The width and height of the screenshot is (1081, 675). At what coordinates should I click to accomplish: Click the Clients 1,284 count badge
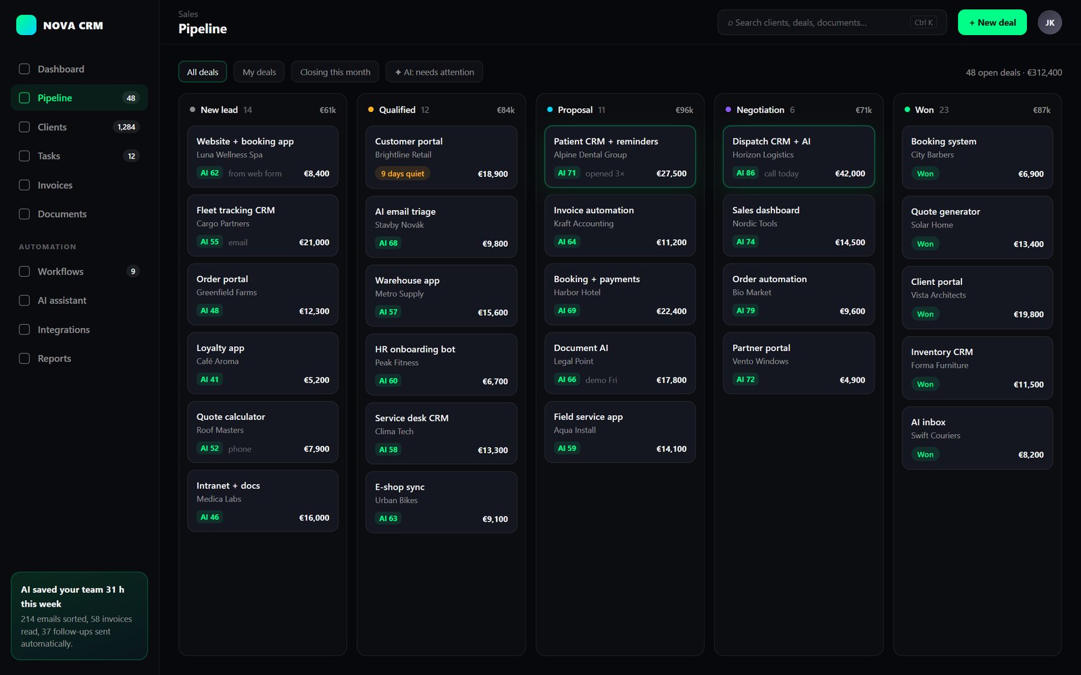click(126, 127)
